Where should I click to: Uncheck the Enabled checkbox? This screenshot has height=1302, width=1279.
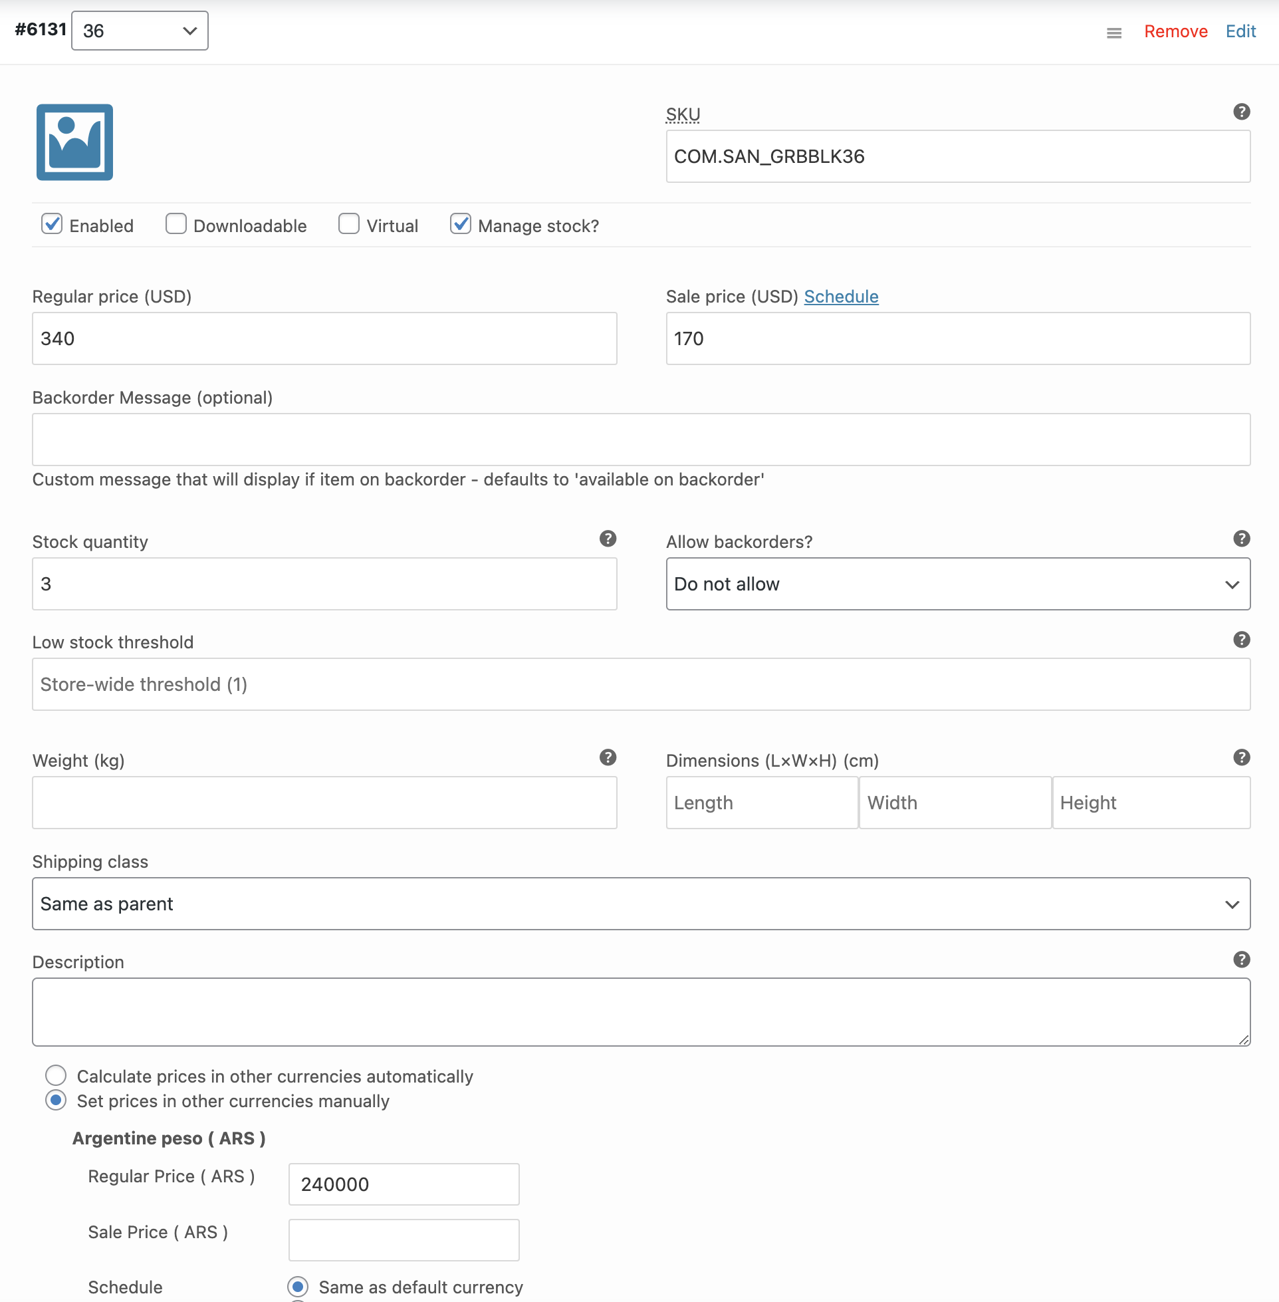tap(52, 223)
